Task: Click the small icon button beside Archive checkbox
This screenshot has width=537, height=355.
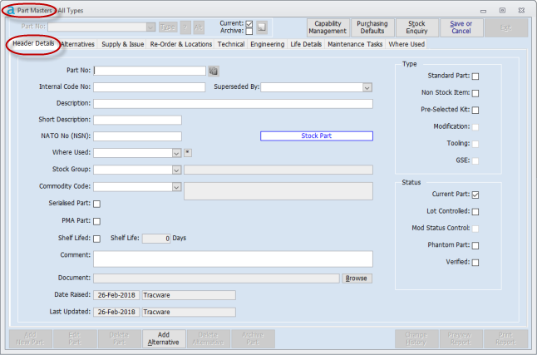Action: pos(262,27)
